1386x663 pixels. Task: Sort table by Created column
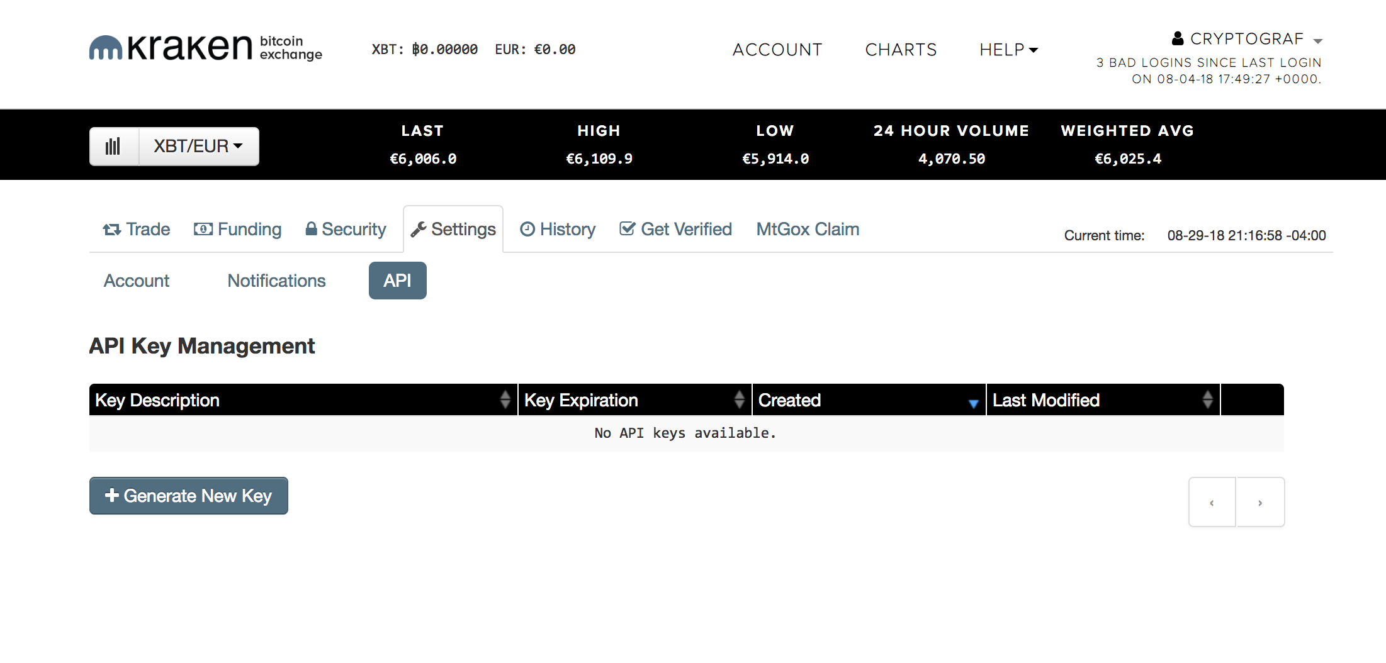869,400
